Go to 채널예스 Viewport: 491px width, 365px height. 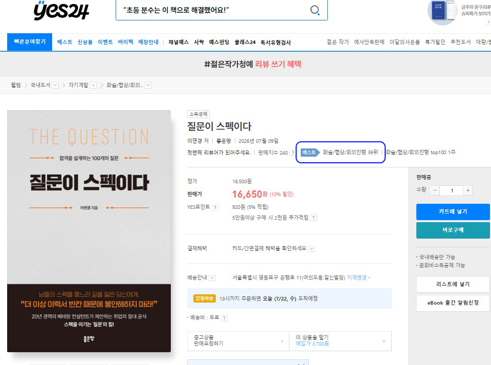[x=178, y=42]
